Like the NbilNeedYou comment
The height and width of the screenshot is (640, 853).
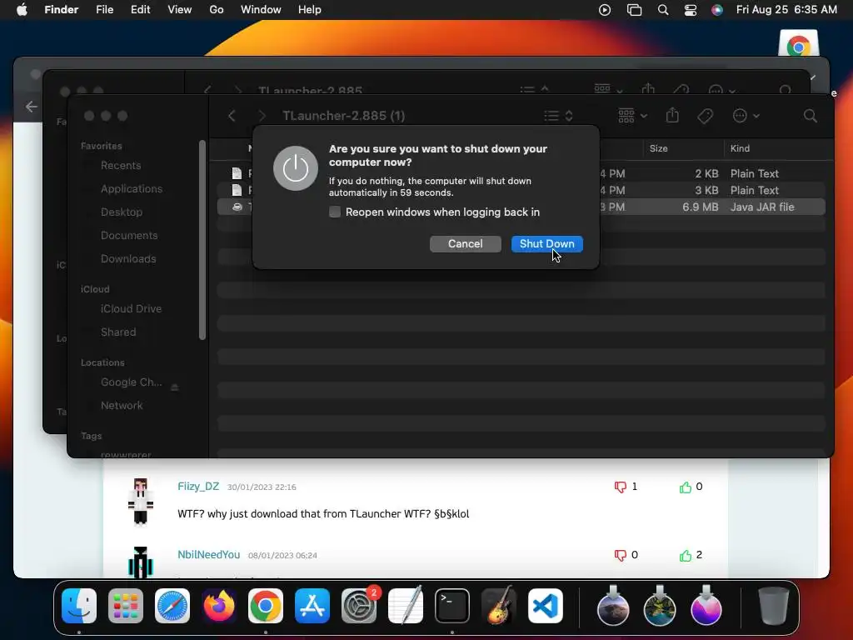point(686,555)
